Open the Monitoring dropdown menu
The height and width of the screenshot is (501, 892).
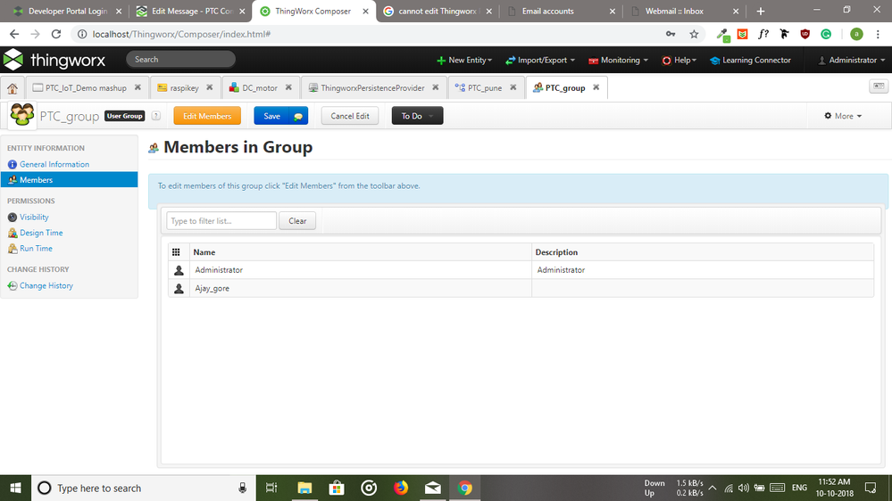618,61
